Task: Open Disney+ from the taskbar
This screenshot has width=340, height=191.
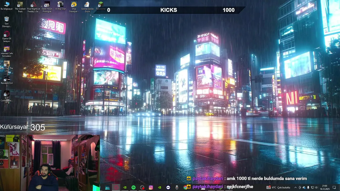Action: click(x=107, y=187)
